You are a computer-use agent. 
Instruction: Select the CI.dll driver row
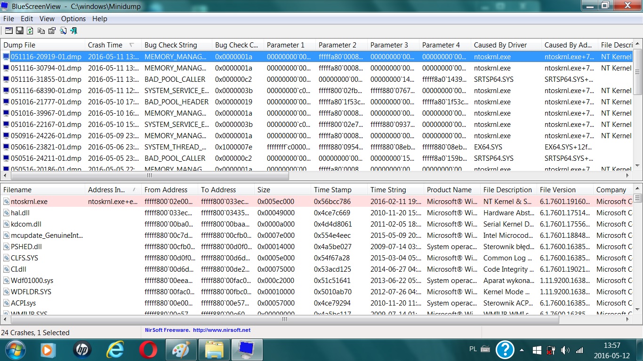point(317,269)
